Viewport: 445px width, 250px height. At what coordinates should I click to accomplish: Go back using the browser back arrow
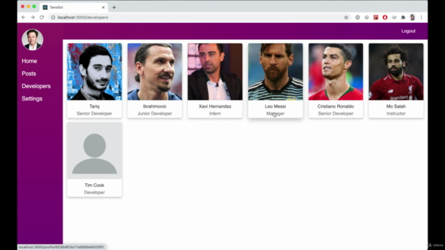(24, 17)
